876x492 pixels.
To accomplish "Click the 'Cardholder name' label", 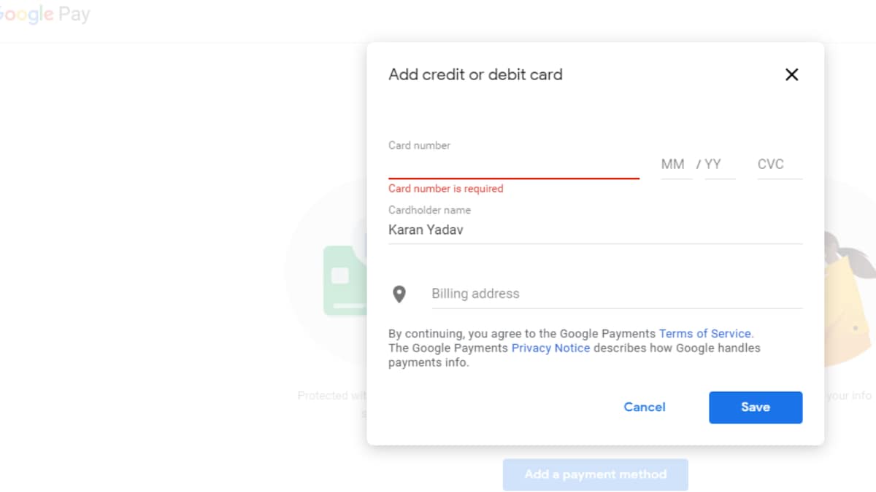I will pyautogui.click(x=429, y=210).
